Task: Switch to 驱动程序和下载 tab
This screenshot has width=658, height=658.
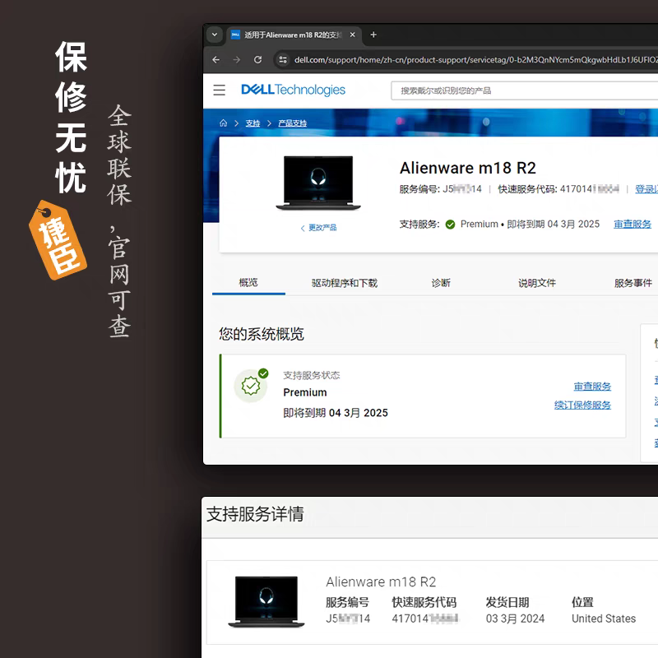Action: coord(345,283)
